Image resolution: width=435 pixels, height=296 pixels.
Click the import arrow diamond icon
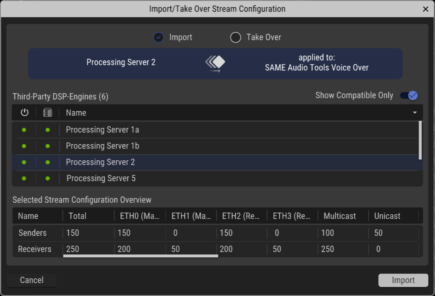pyautogui.click(x=215, y=64)
